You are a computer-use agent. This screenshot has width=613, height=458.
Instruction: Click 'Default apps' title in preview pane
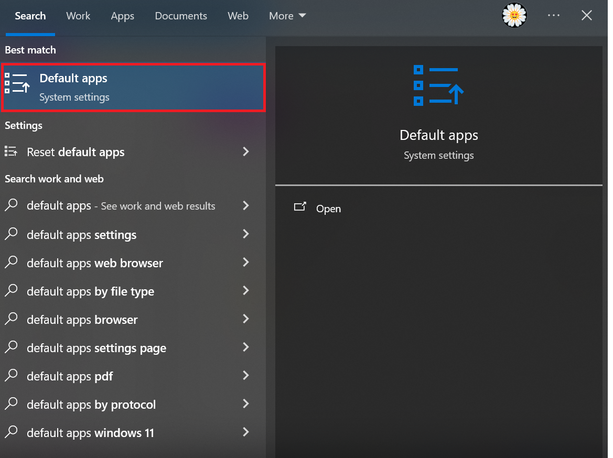[x=438, y=135]
